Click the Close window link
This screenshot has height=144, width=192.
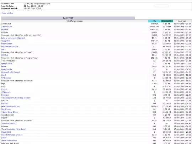[x=7, y=13]
